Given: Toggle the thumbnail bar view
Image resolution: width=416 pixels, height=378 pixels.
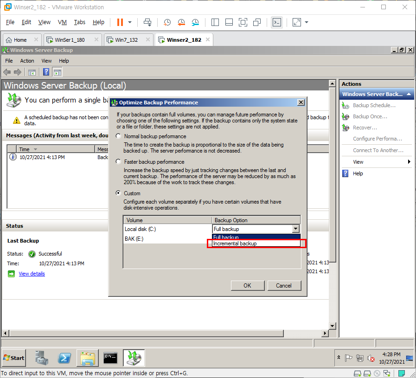Looking at the screenshot, I should [x=229, y=22].
